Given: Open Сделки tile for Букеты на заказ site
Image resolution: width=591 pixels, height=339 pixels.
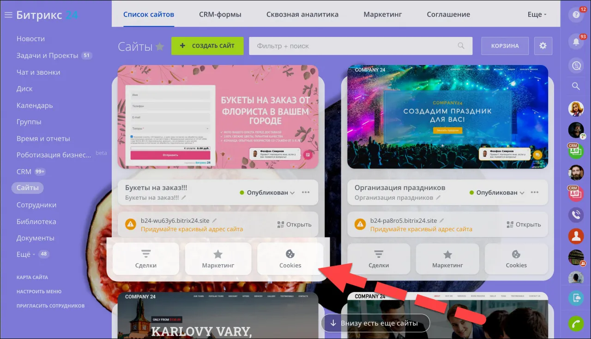Looking at the screenshot, I should point(146,259).
